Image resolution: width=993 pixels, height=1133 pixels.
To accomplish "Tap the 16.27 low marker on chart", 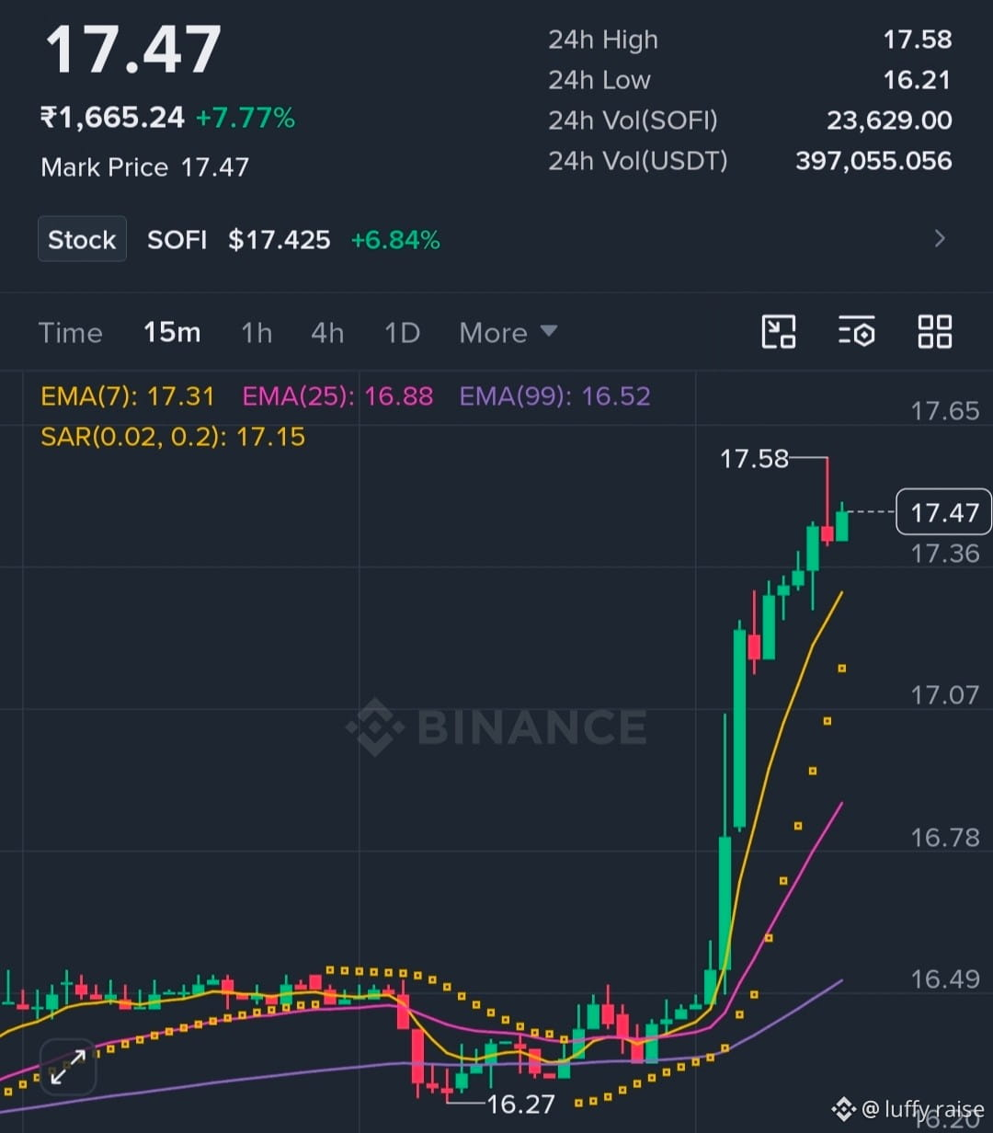I will click(520, 1104).
